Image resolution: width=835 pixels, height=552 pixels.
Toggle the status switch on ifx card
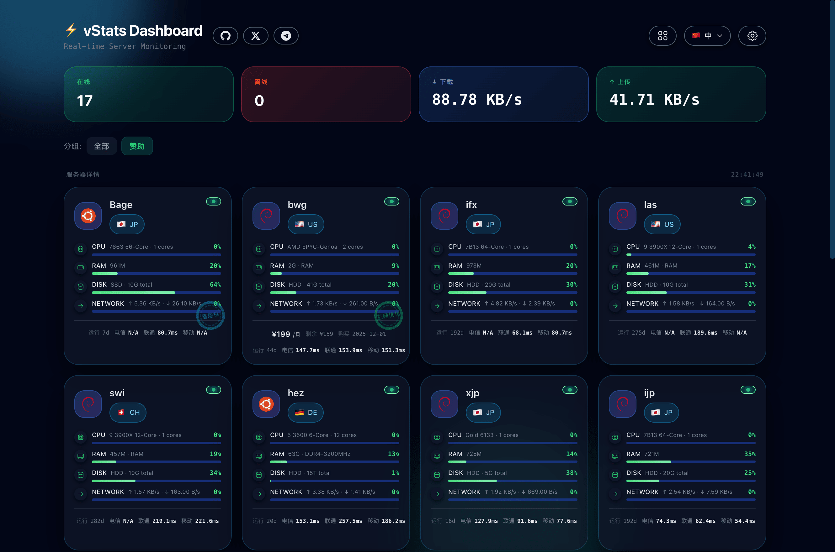point(570,201)
